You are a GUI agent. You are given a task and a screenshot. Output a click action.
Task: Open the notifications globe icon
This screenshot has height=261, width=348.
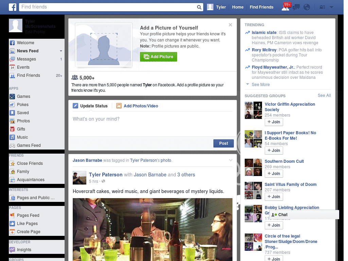[x=307, y=7]
